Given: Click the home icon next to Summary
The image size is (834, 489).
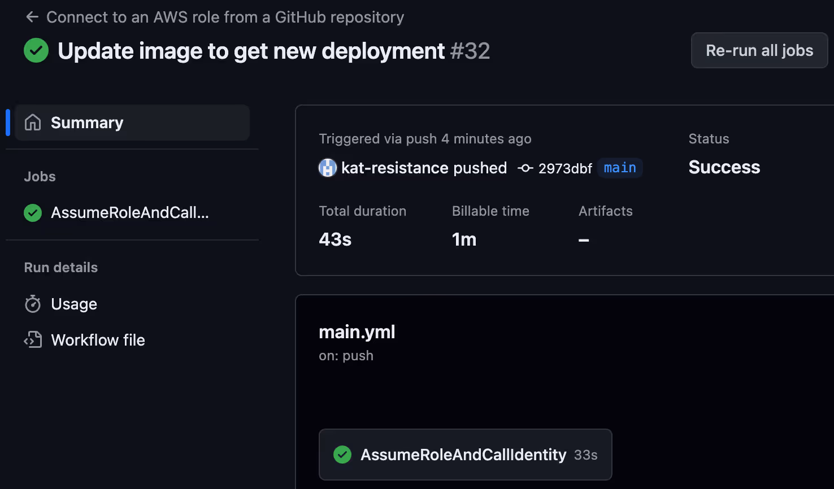Looking at the screenshot, I should (33, 123).
